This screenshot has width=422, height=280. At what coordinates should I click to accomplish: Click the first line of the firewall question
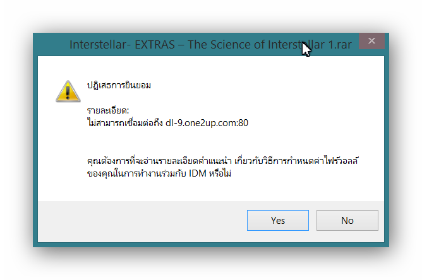point(222,161)
